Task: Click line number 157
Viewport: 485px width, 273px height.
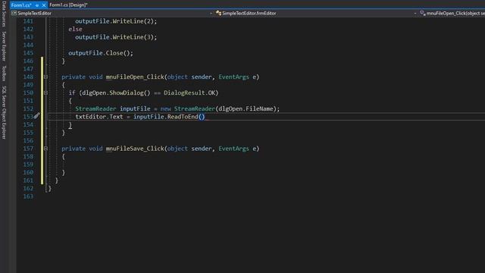Action: [x=28, y=149]
